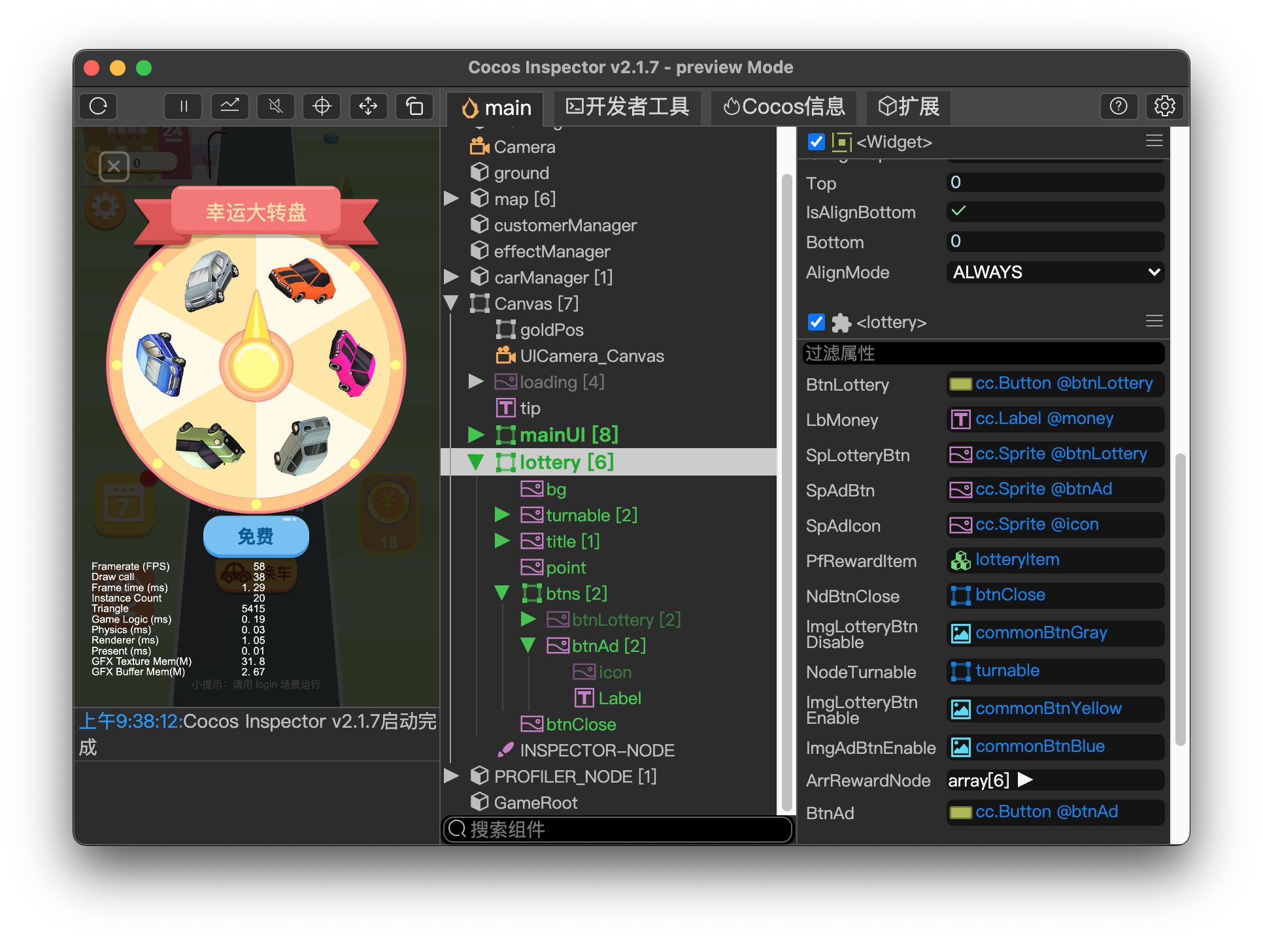
Task: Click the refresh icon in the toolbar
Action: coord(98,106)
